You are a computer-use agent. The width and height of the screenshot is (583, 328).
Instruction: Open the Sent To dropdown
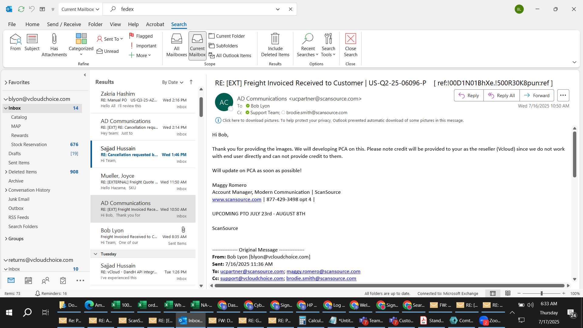click(110, 39)
